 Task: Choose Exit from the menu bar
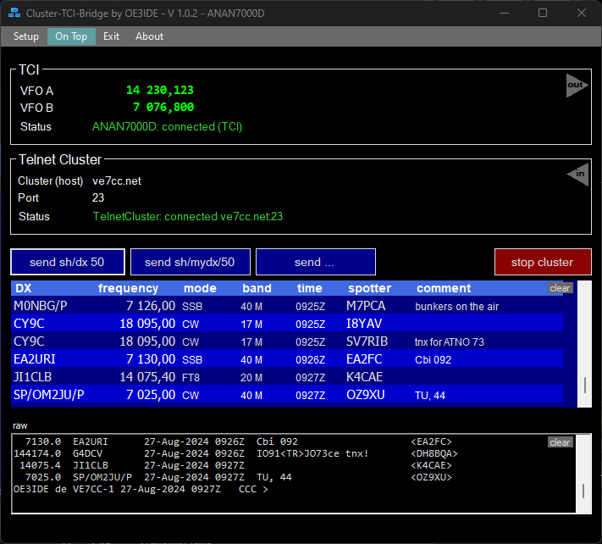111,36
